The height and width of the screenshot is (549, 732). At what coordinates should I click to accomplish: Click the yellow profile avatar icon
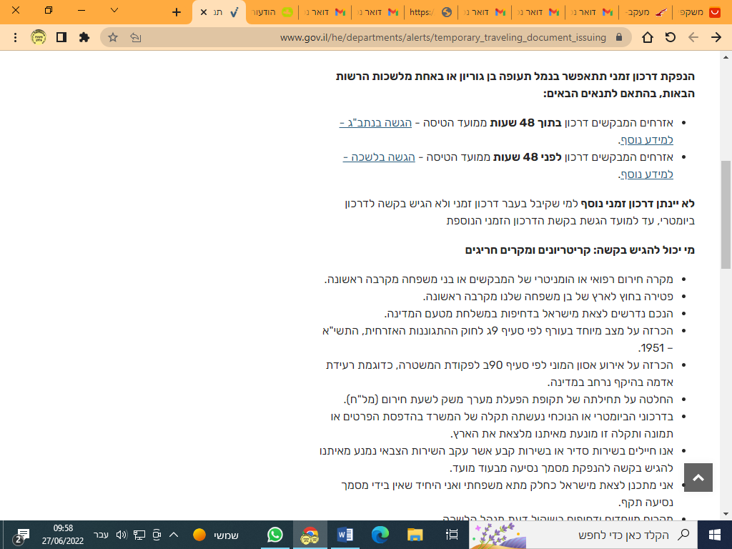click(39, 37)
